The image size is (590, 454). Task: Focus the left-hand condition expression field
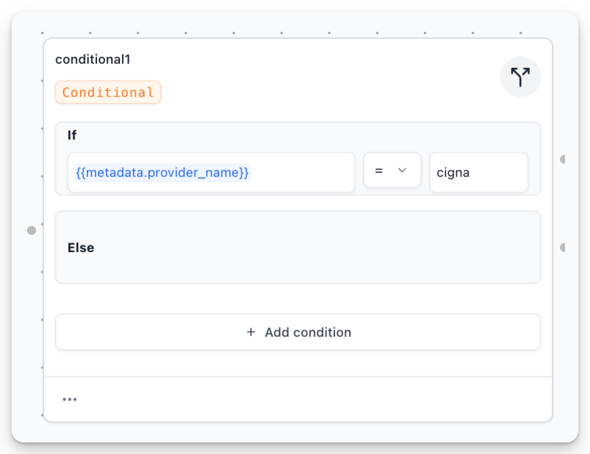coord(302,172)
